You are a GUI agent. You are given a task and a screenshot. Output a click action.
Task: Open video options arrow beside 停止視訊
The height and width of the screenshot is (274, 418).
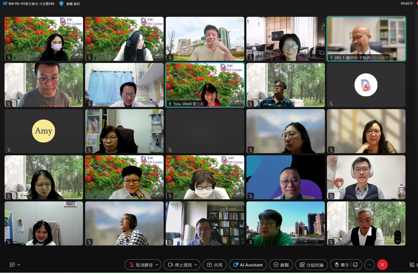(196, 265)
